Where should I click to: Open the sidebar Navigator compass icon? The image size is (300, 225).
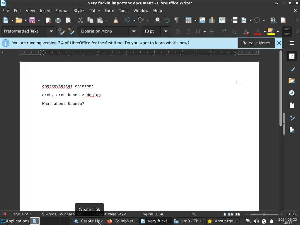pyautogui.click(x=292, y=93)
